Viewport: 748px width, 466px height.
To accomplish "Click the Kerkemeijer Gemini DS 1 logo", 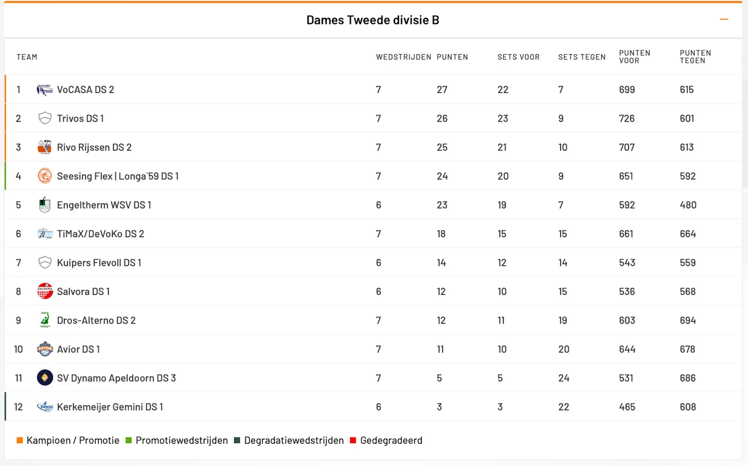I will 44,407.
